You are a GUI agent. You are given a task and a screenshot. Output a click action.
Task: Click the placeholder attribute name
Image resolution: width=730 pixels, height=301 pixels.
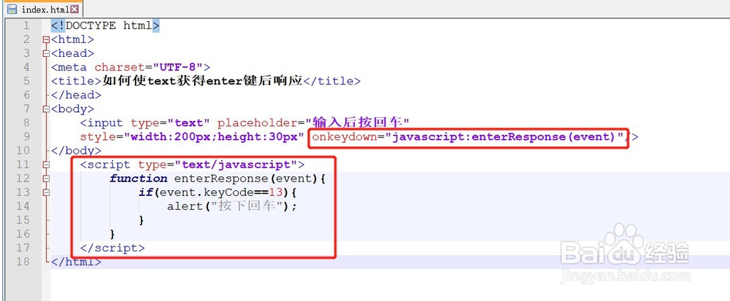[258, 123]
